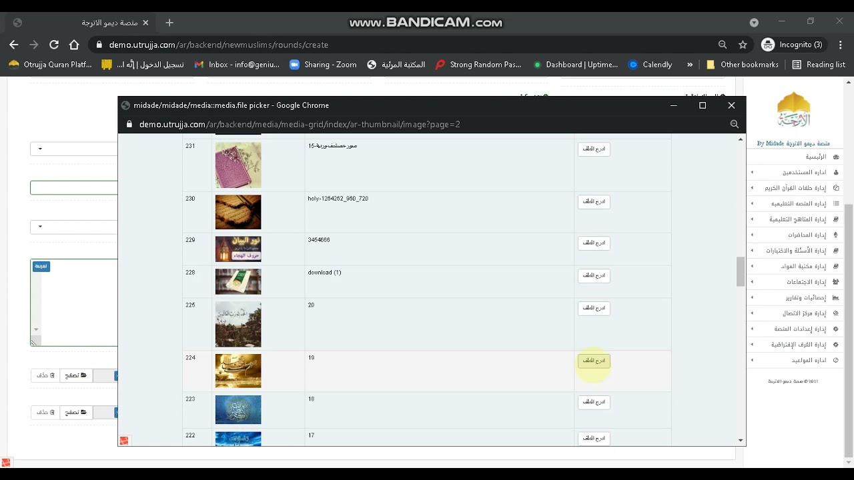Image resolution: width=854 pixels, height=480 pixels.
Task: Click the Incognito (3) profile indicator
Action: coord(793,45)
